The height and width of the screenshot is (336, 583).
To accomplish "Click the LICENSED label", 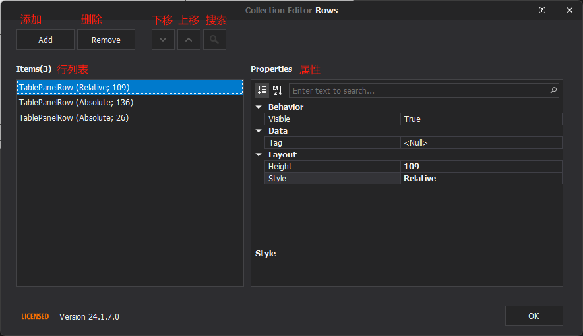I will click(x=35, y=316).
